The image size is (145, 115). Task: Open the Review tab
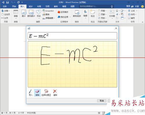pos(64,6)
